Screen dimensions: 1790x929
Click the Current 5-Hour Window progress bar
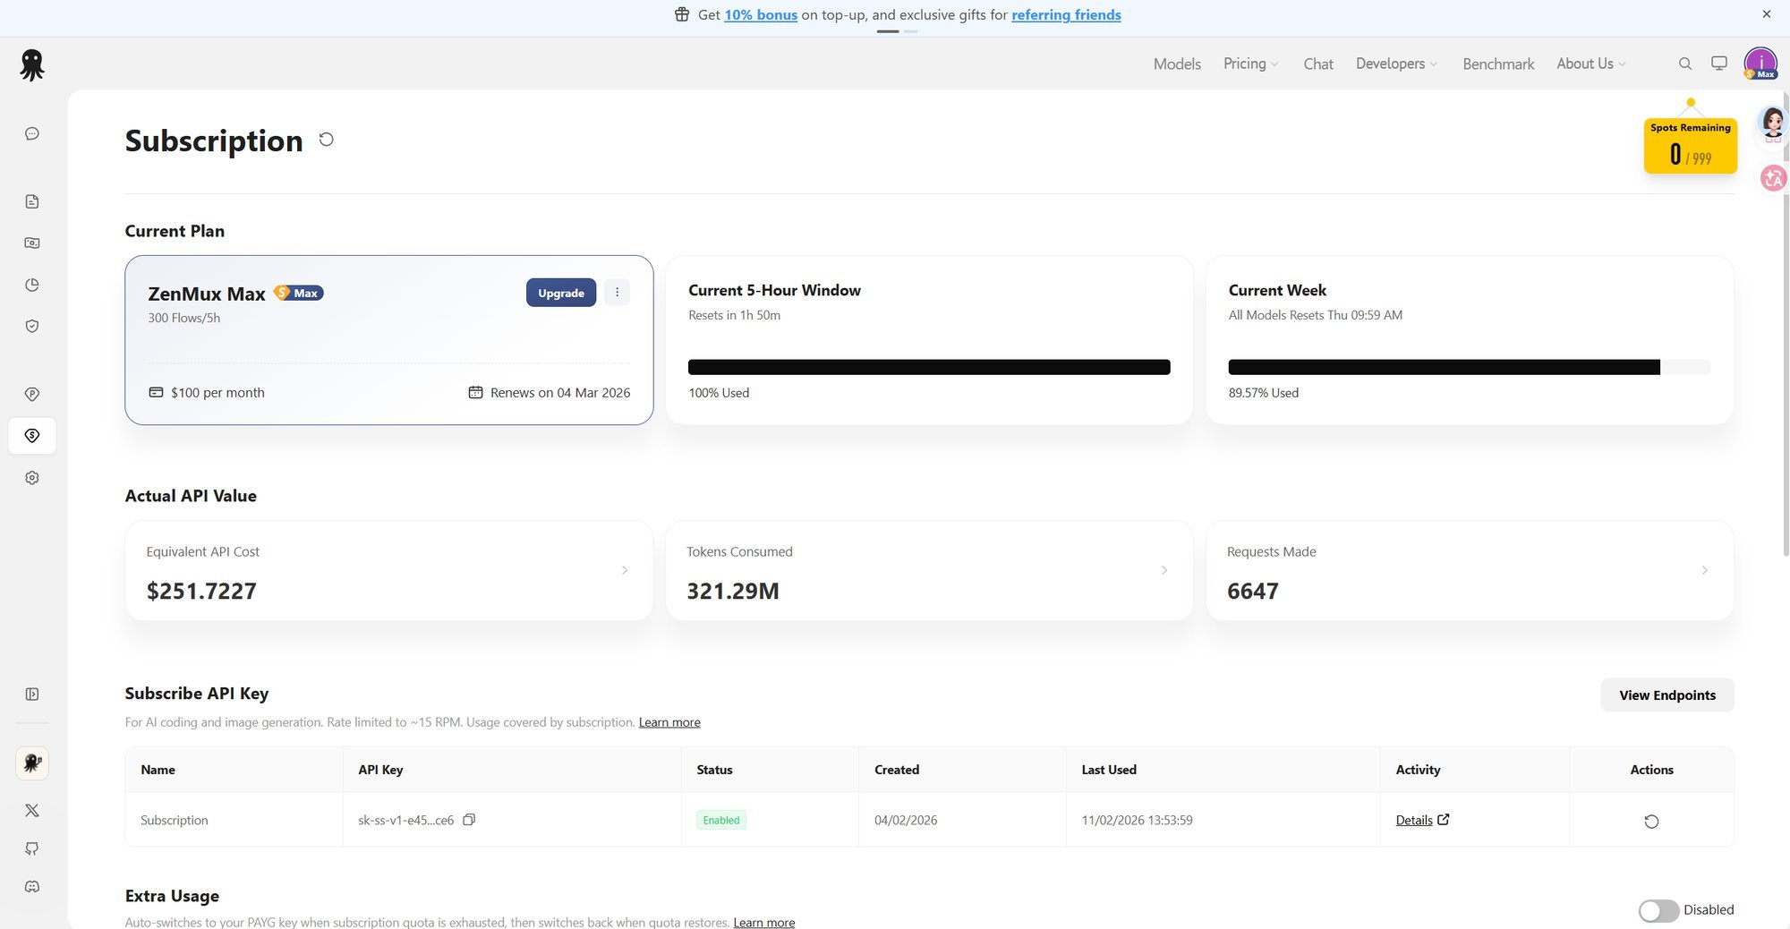tap(929, 367)
